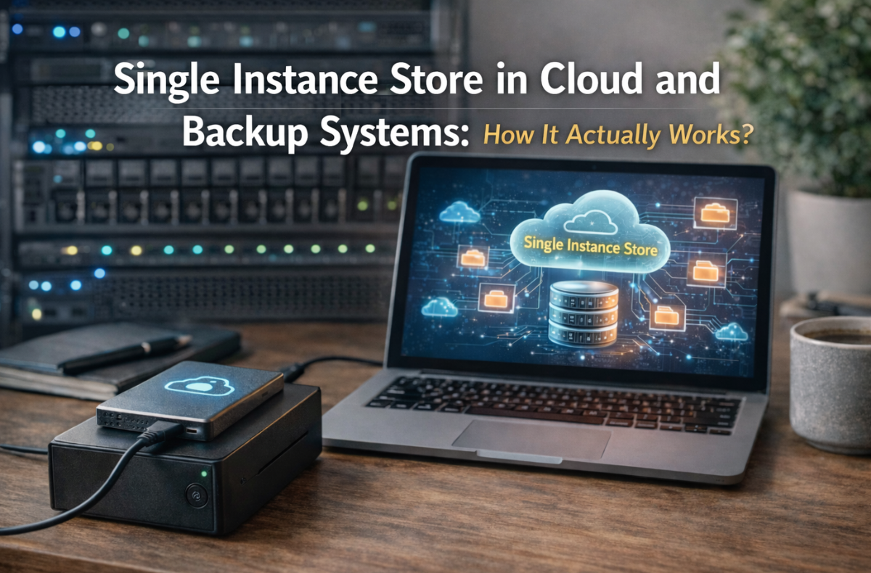The image size is (871, 573).
Task: Click the headline 'Single Instance Store in Cloud and'
Action: 416,81
